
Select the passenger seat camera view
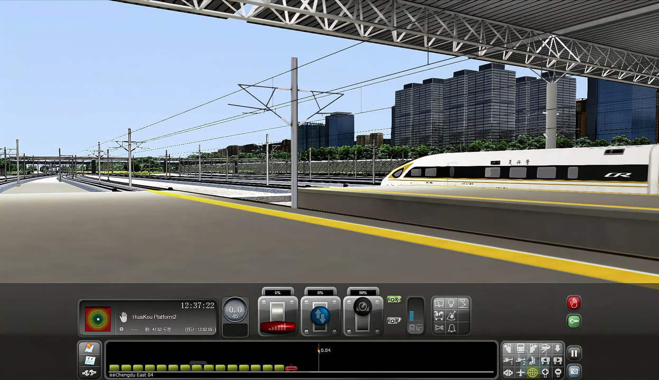(x=532, y=360)
